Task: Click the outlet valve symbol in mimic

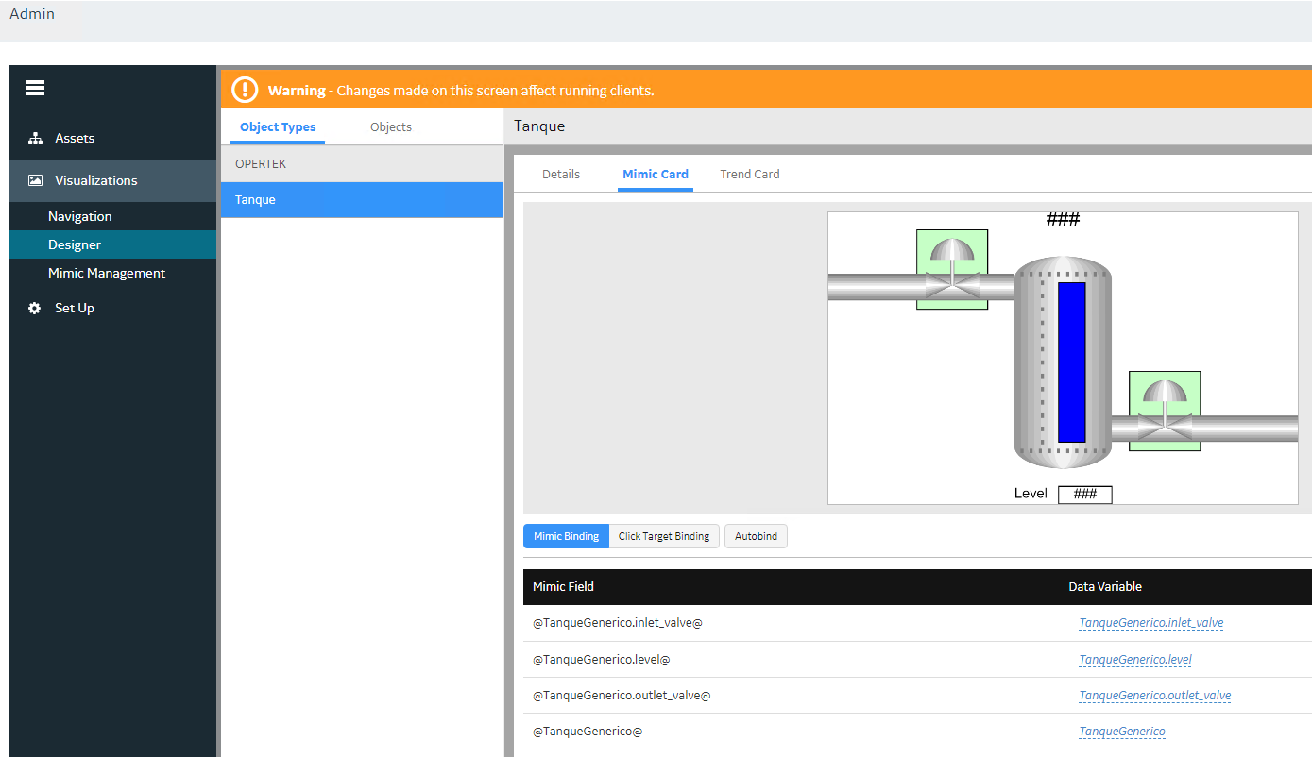Action: point(1165,411)
